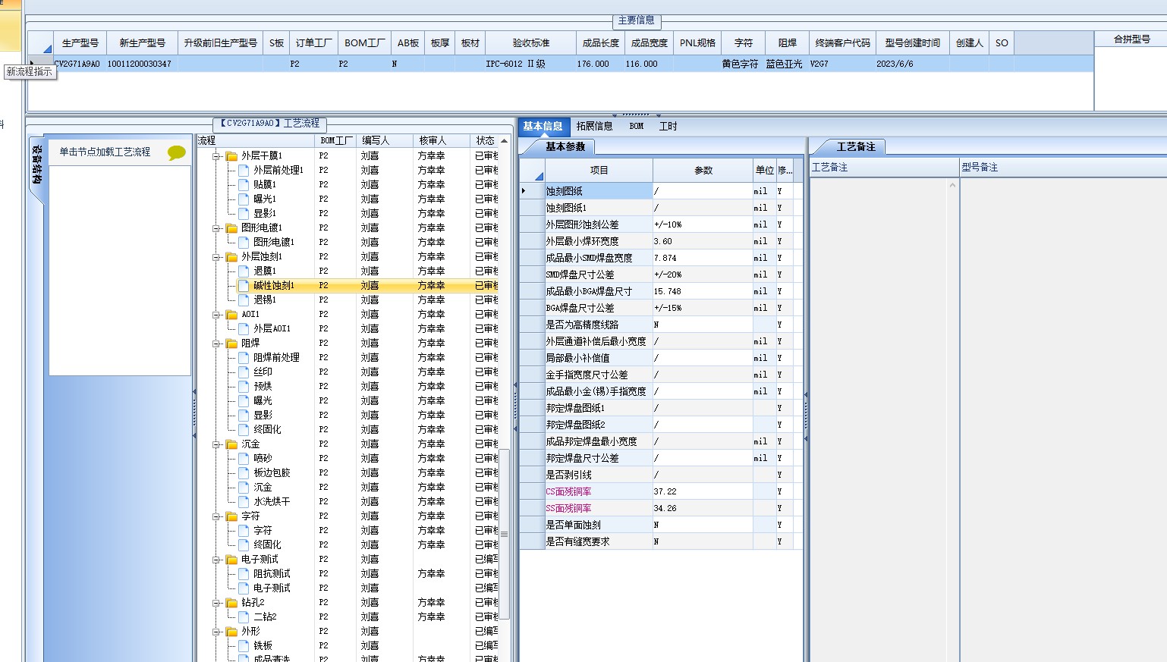This screenshot has width=1167, height=662.
Task: Collapse the 外形 folder node
Action: tap(217, 631)
